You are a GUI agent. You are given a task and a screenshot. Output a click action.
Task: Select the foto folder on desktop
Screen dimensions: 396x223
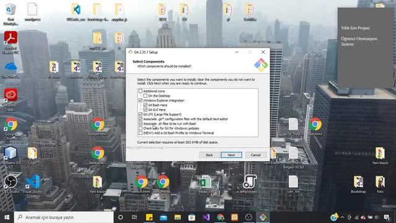[380, 185]
